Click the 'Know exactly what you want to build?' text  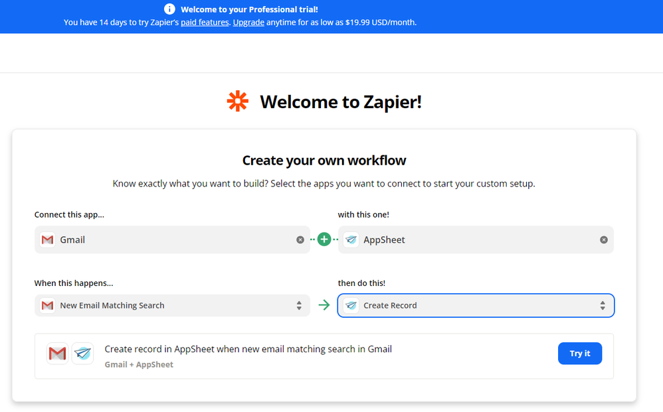(x=190, y=184)
